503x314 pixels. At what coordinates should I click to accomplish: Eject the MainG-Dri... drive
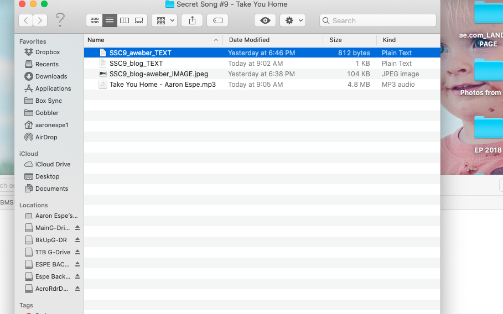pyautogui.click(x=77, y=228)
